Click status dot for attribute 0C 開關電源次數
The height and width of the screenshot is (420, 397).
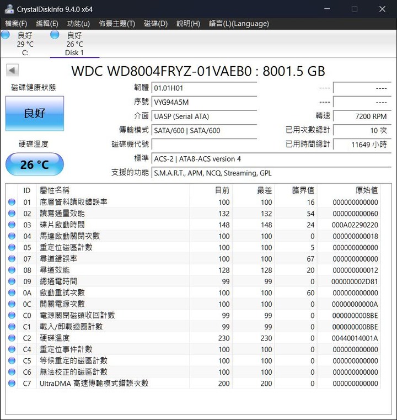pyautogui.click(x=12, y=304)
